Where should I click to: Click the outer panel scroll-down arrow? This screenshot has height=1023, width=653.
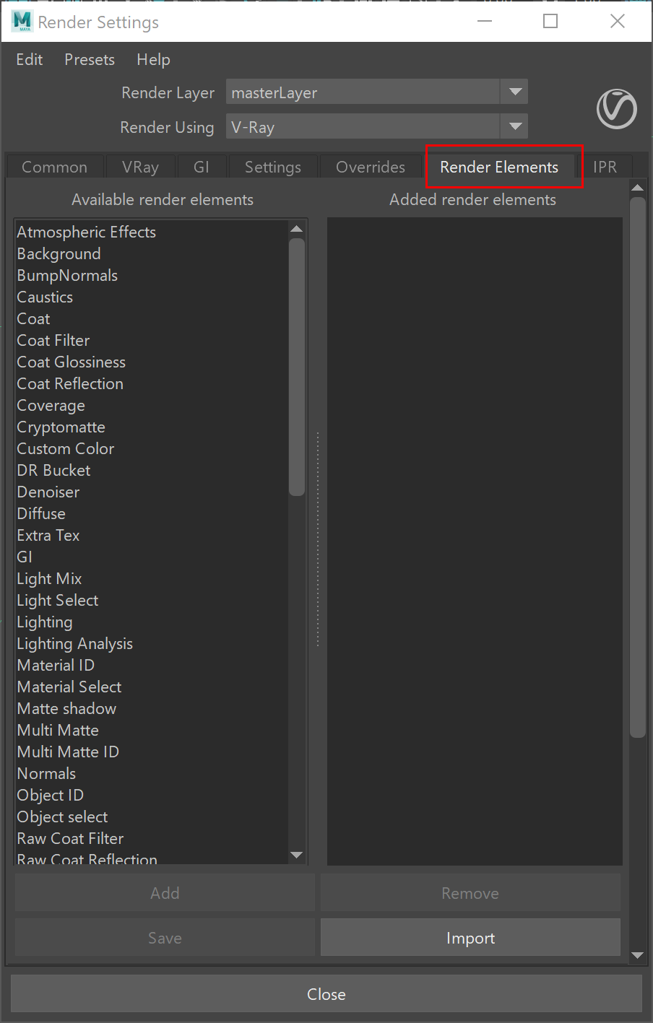(637, 955)
